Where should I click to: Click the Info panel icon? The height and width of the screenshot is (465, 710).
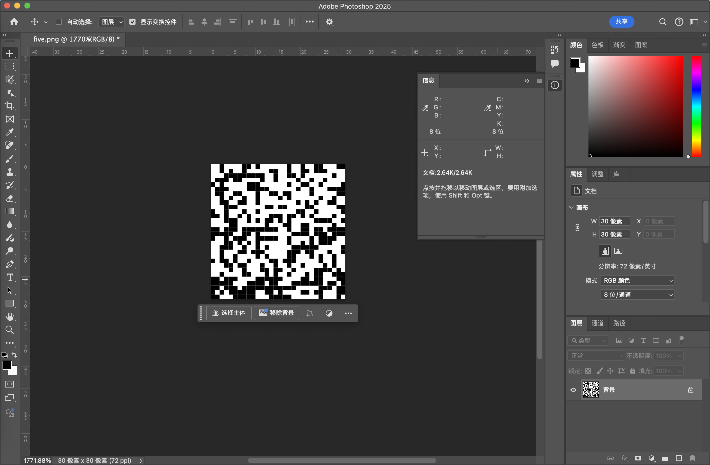pos(555,85)
